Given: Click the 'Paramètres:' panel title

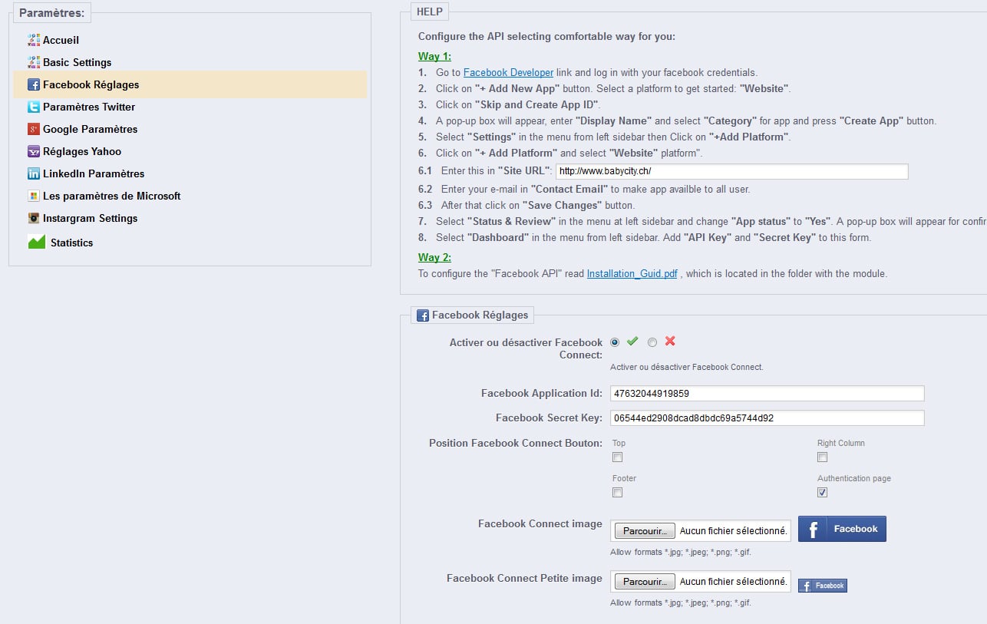Looking at the screenshot, I should coord(51,13).
